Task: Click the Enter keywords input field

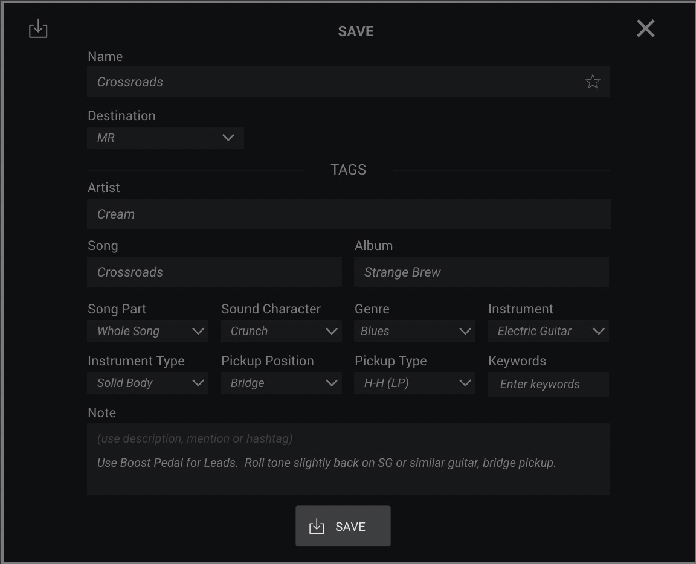Action: pos(548,384)
